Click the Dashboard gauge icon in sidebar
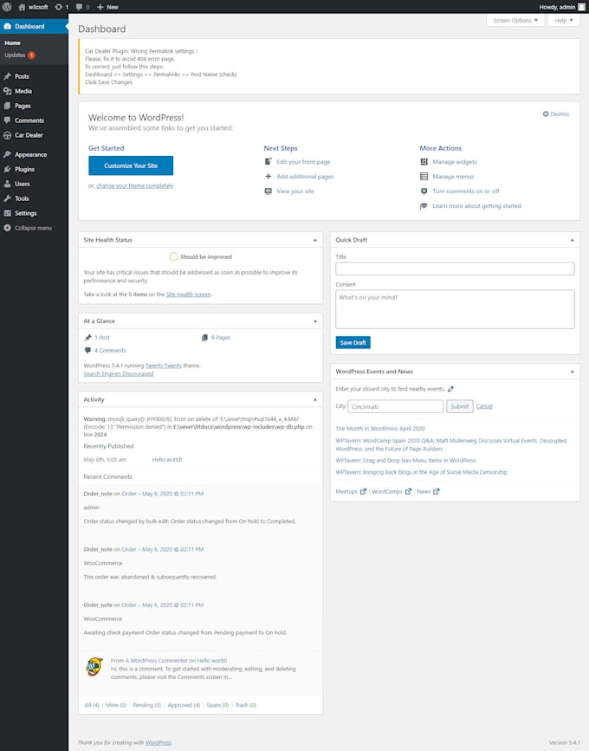Image resolution: width=589 pixels, height=751 pixels. 7,26
